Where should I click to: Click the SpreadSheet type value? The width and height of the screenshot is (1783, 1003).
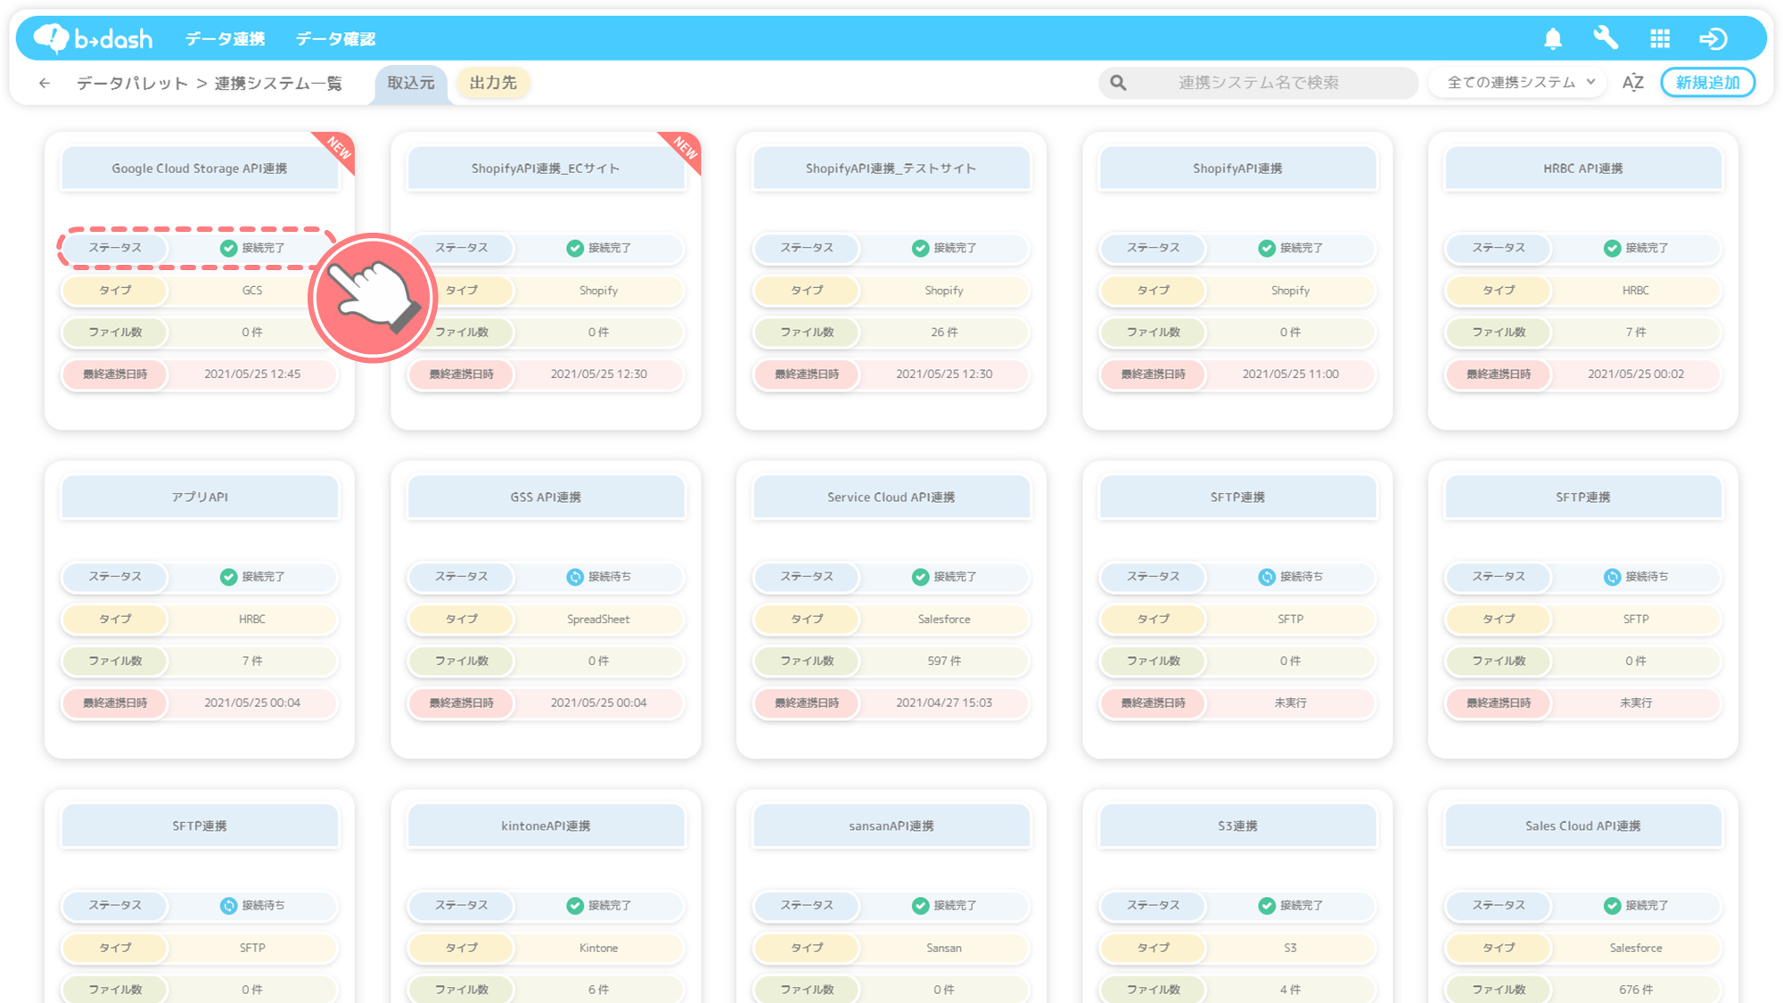(598, 620)
